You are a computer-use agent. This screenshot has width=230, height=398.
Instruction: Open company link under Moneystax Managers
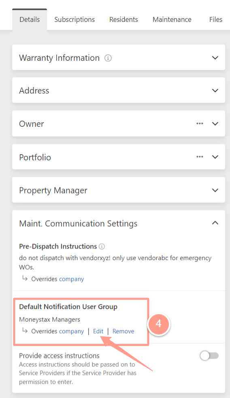click(71, 332)
